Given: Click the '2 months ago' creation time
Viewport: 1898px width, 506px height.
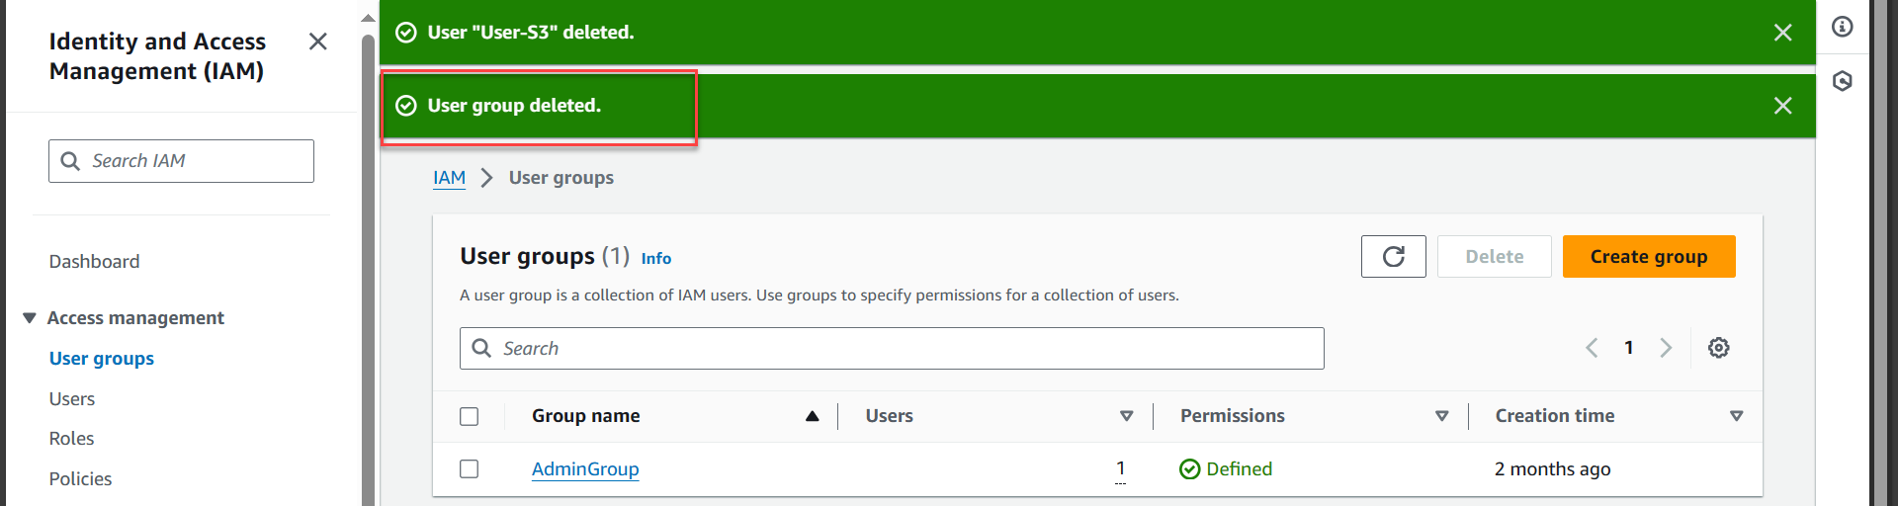Looking at the screenshot, I should click(x=1552, y=469).
